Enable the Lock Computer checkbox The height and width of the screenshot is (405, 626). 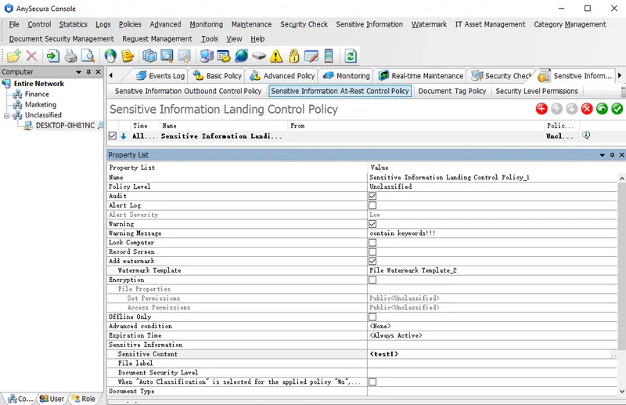tap(372, 243)
